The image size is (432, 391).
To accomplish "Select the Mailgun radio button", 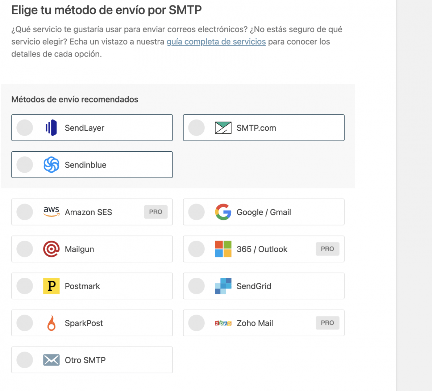I will point(25,249).
